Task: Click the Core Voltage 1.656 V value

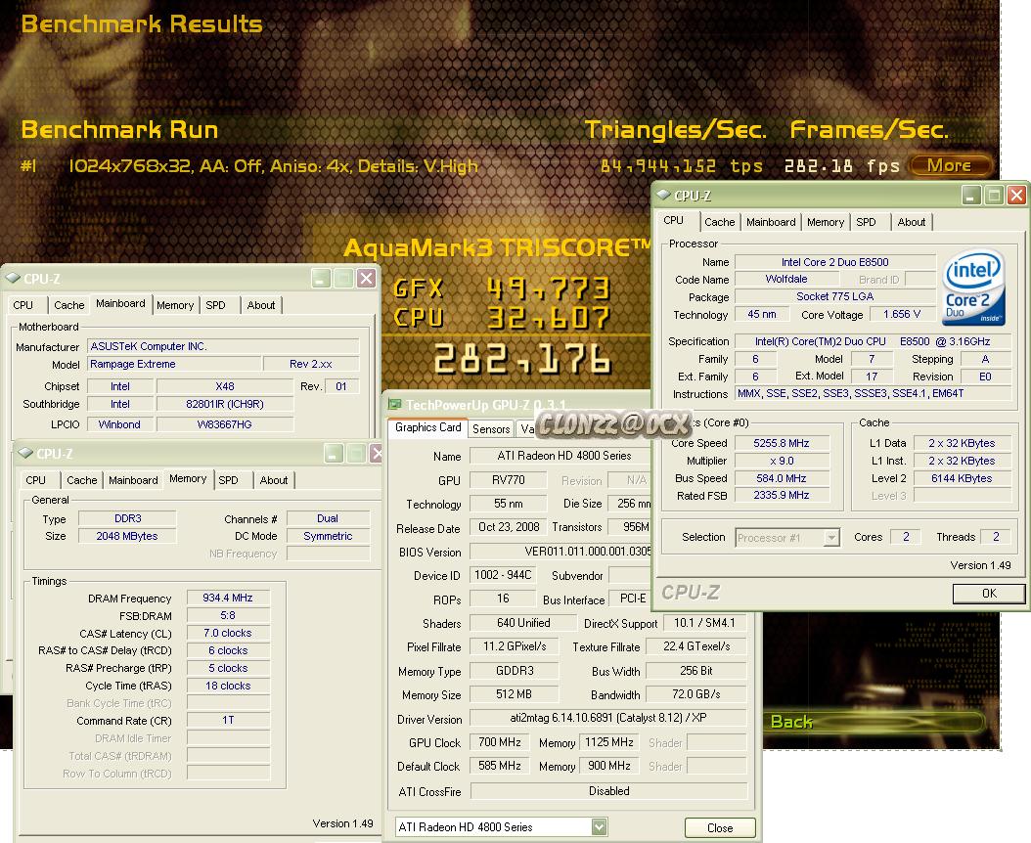Action: [x=902, y=314]
